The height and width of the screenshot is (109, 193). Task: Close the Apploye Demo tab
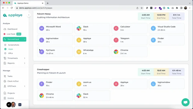pyautogui.click(x=42, y=3)
